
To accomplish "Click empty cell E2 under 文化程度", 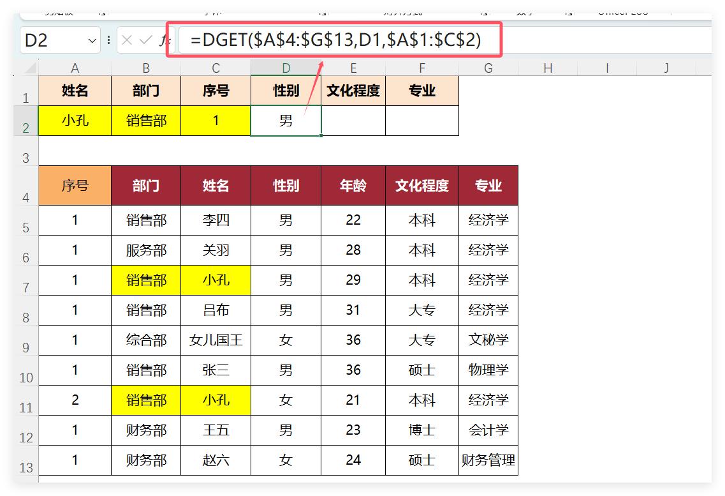I will (353, 121).
